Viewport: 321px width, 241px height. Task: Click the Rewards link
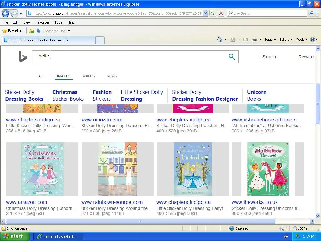click(307, 57)
